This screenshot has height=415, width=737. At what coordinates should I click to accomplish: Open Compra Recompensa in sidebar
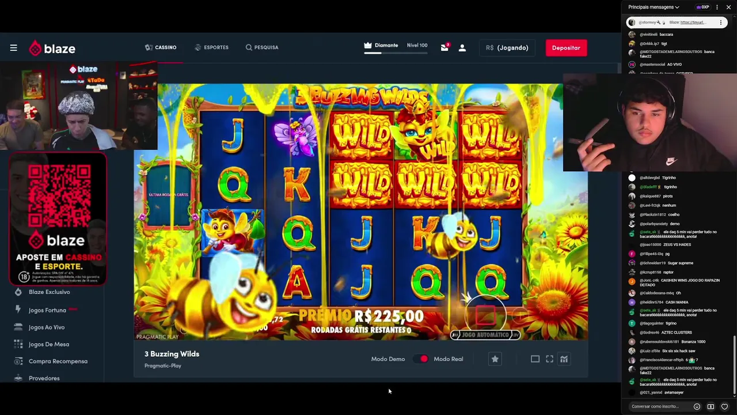coord(58,361)
